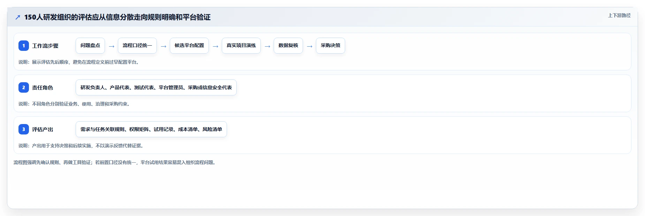The image size is (645, 216).
Task: Click the note starting 说明:产出用于支持决策
Action: 82,146
